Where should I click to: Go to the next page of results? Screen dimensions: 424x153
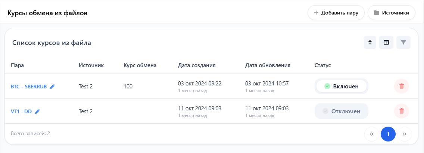tap(405, 134)
